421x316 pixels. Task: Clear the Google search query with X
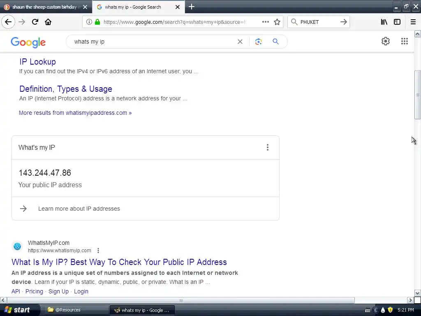tap(240, 42)
